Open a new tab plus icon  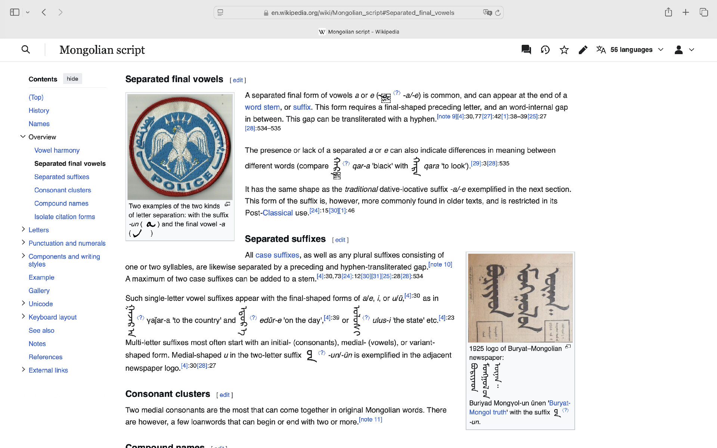686,12
